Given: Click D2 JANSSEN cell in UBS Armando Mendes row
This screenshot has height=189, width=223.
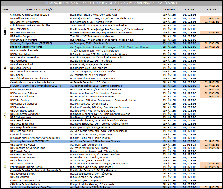Looking at the screenshot, I should 211,32.
